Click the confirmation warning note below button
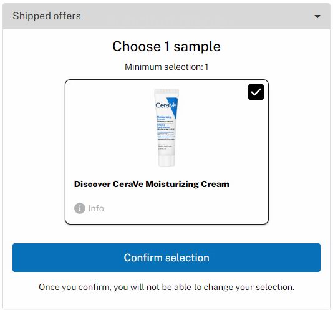 pyautogui.click(x=166, y=287)
